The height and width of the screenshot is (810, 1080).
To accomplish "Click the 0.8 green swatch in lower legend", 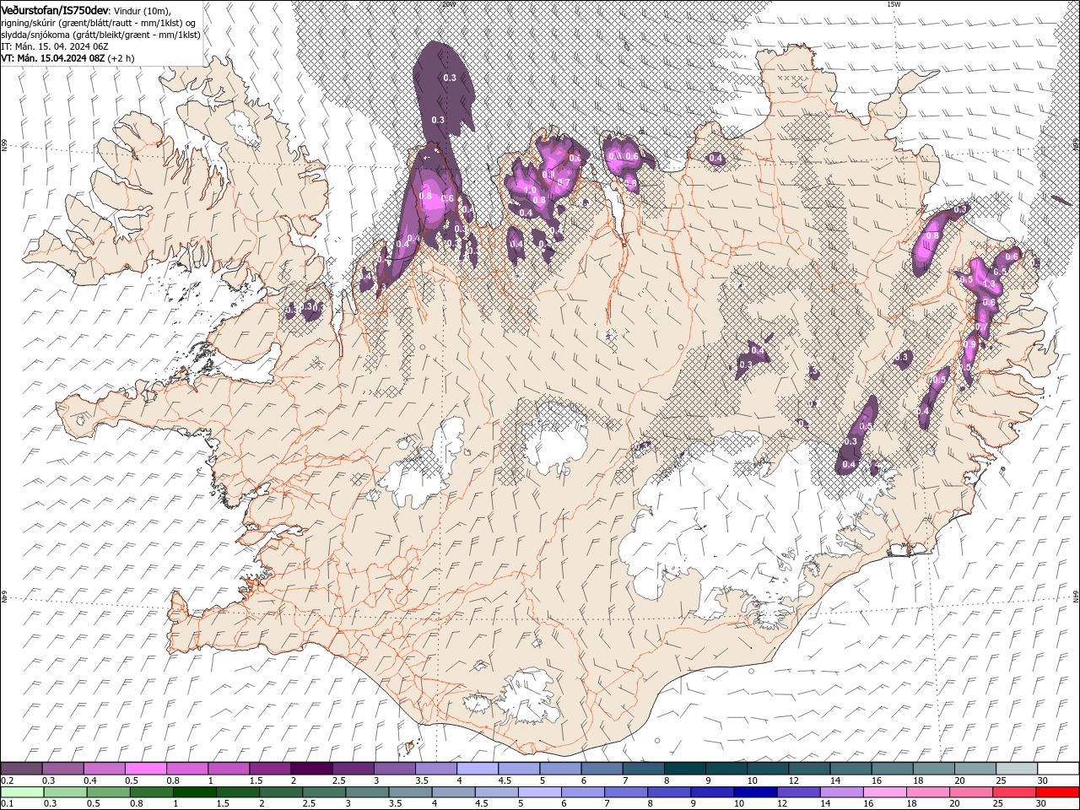I will (x=152, y=792).
